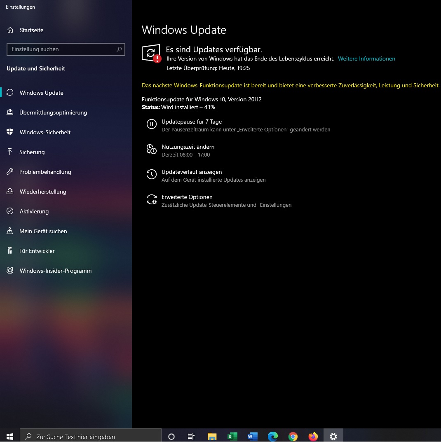Viewport: 441px width, 442px height.
Task: Click the 'Updateverlauf anzeigen' history icon
Action: [152, 175]
